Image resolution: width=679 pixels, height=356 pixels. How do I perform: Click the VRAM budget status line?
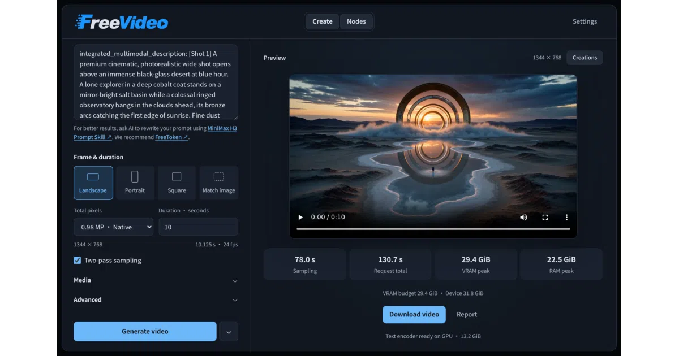point(433,293)
